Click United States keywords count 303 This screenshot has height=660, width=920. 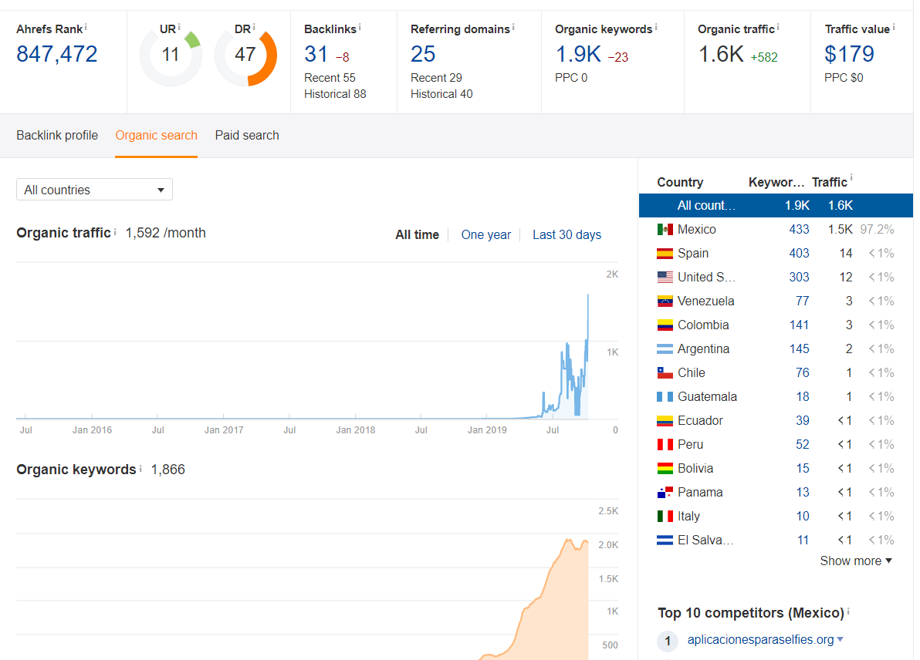pyautogui.click(x=799, y=278)
